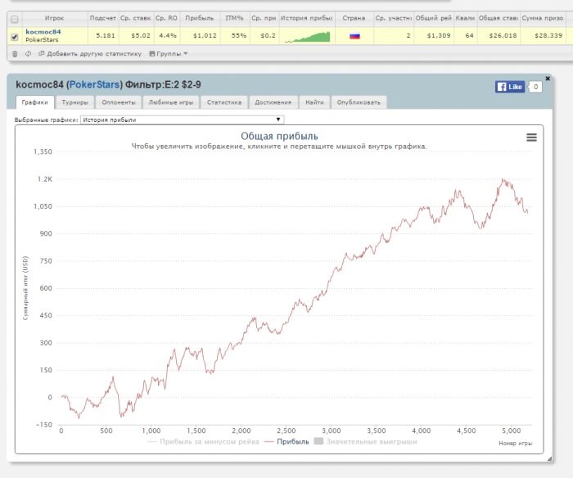The width and height of the screenshot is (573, 478).
Task: Click the profit history sparkline thumbnail
Action: [x=306, y=36]
